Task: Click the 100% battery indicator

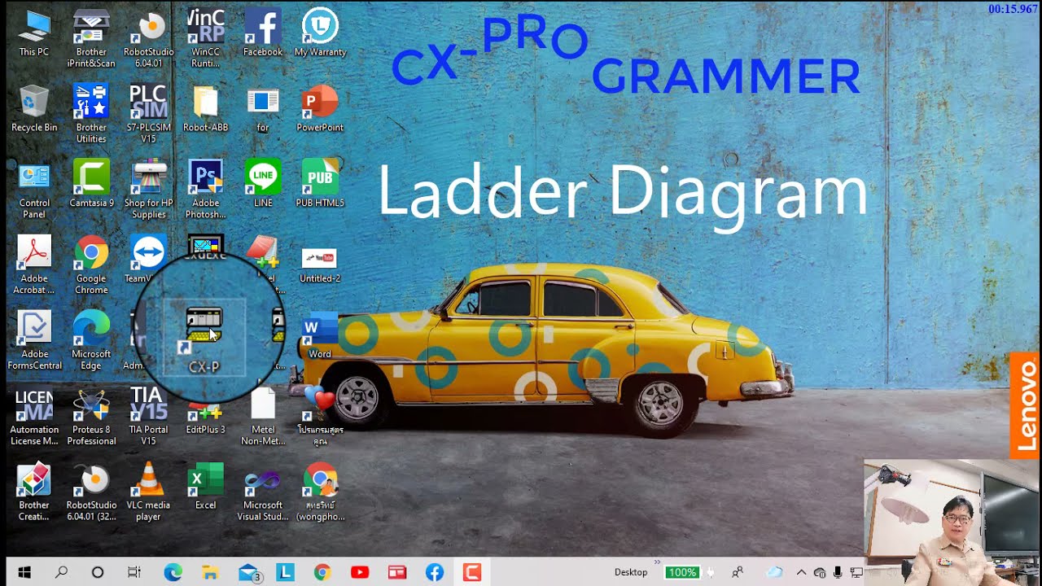Action: [681, 572]
